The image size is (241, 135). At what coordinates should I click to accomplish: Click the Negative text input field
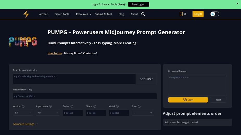click(85, 96)
